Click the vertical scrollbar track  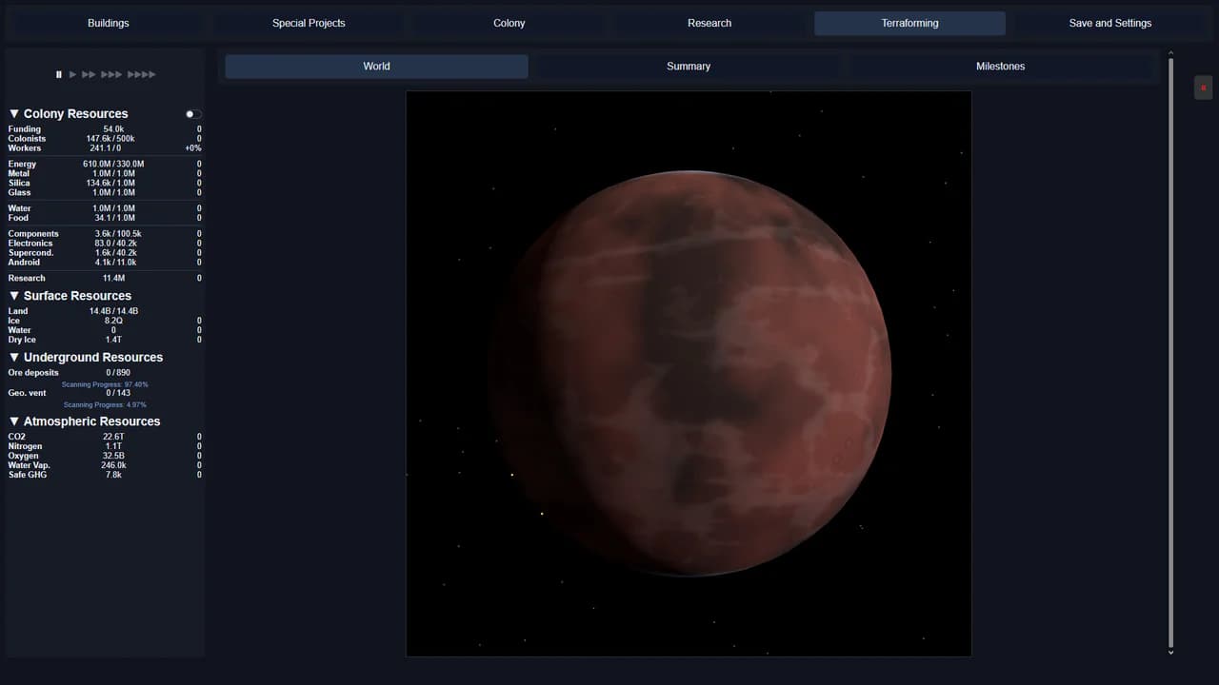click(x=1170, y=352)
